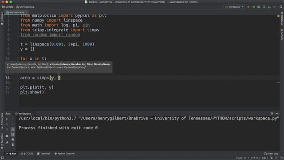Clear all Run console output with trash icon
The height and width of the screenshot is (160, 284).
pyautogui.click(x=13, y=145)
